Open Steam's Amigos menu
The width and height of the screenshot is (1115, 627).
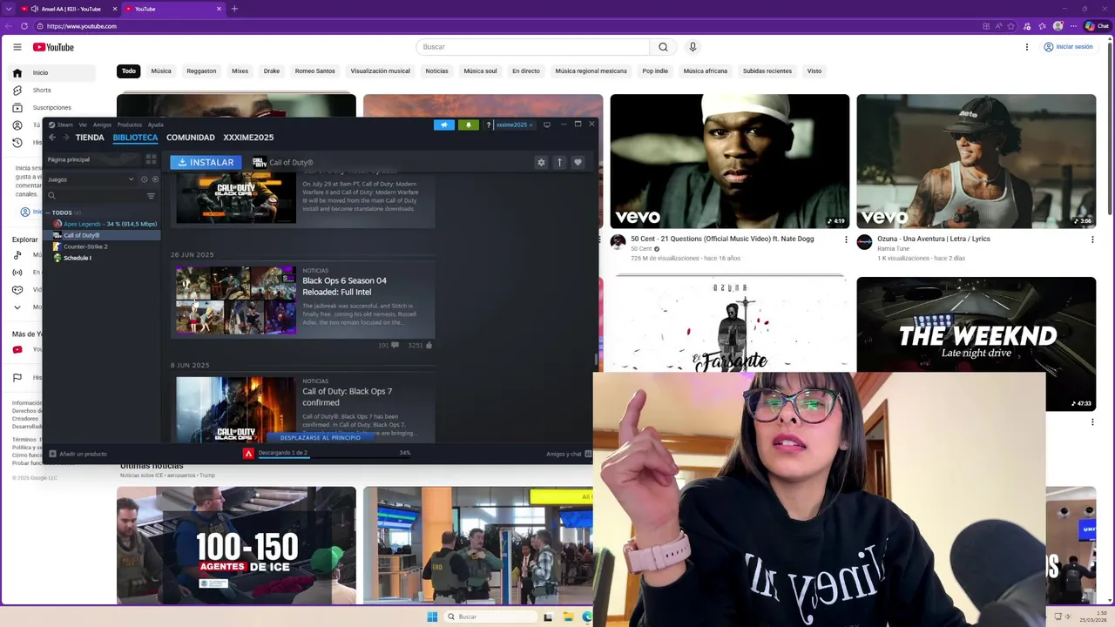pyautogui.click(x=102, y=125)
